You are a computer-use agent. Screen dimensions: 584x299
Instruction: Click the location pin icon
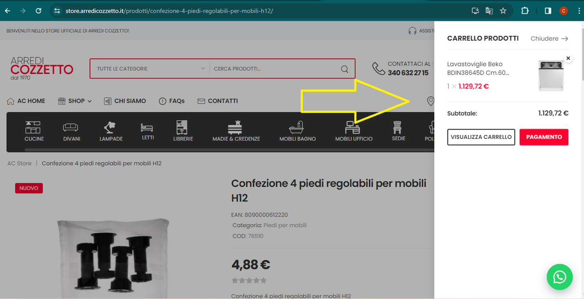pyautogui.click(x=430, y=101)
